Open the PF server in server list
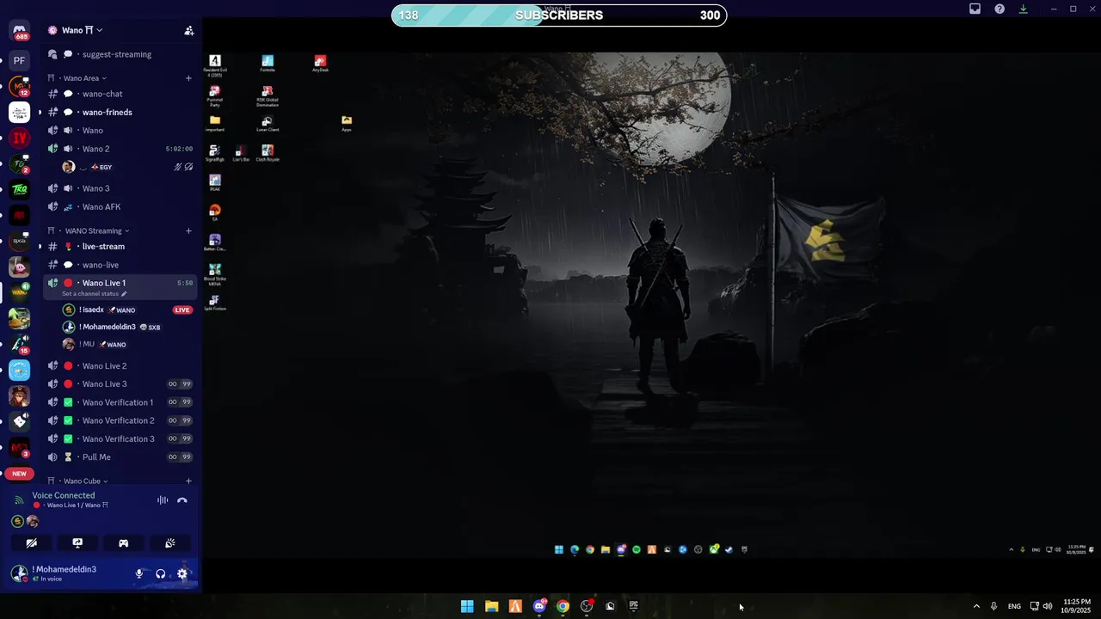The width and height of the screenshot is (1101, 619). 19,60
